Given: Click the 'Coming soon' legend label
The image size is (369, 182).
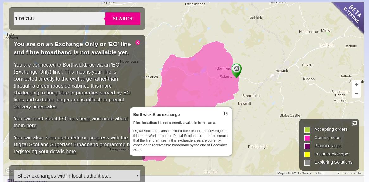Looking at the screenshot, I should [327, 138].
